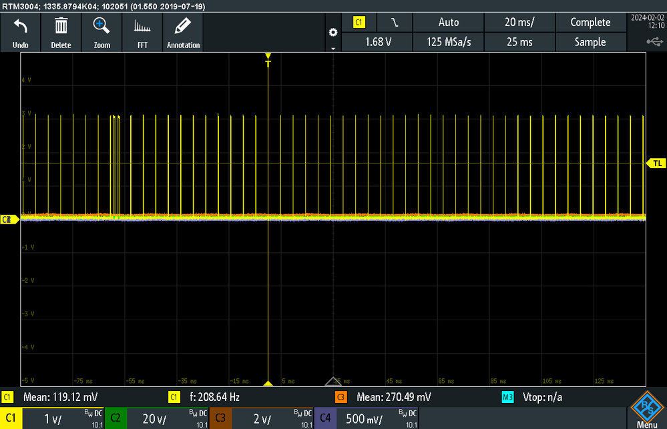Select the C3 Mean 270.49 mV measurement
The width and height of the screenshot is (667, 429).
[393, 397]
